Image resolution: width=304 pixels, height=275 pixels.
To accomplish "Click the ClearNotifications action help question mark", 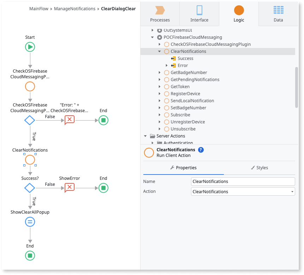I will (201, 149).
